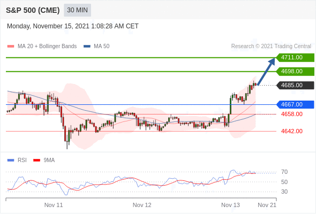The image size is (316, 214).
Task: Toggle the MA 50 legend label
Action: (x=102, y=47)
